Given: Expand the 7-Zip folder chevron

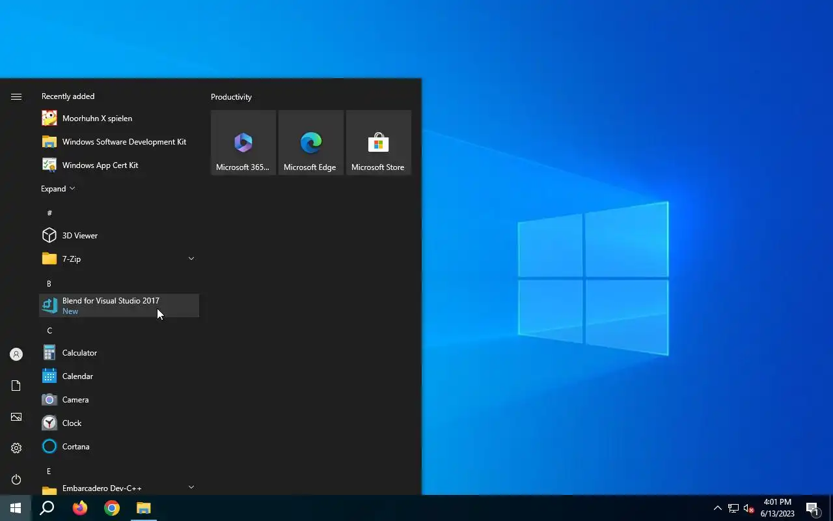Looking at the screenshot, I should point(191,259).
